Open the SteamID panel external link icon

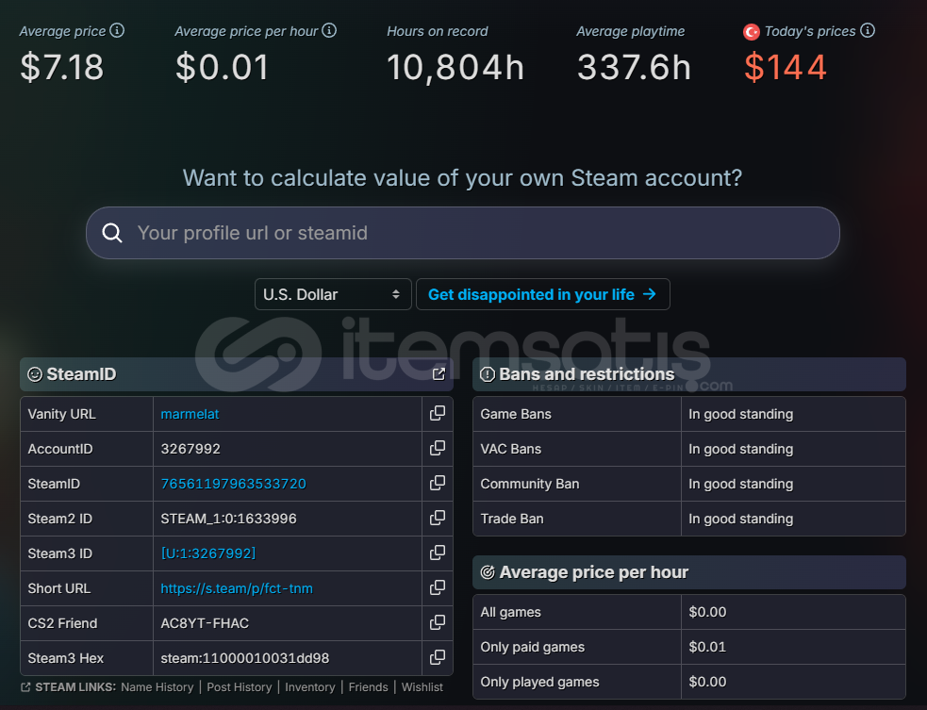[x=439, y=374]
